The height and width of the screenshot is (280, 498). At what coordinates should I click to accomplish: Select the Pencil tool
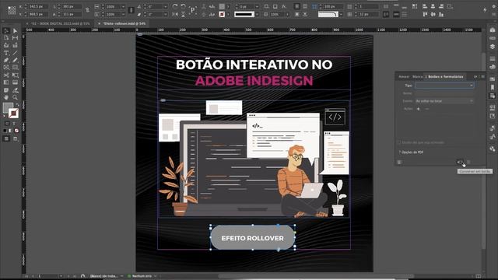[x=15, y=60]
